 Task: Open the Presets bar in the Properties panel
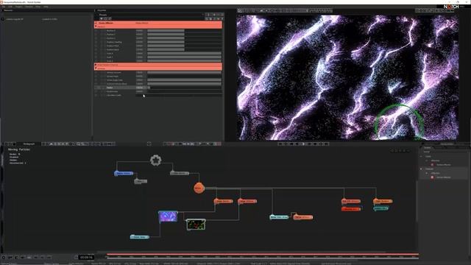(x=150, y=15)
